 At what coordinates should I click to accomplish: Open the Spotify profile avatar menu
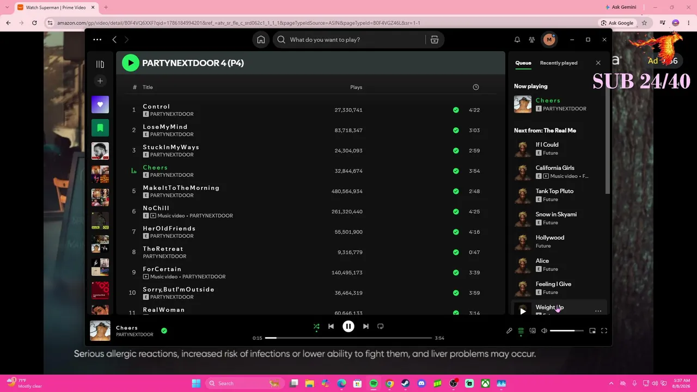point(549,40)
